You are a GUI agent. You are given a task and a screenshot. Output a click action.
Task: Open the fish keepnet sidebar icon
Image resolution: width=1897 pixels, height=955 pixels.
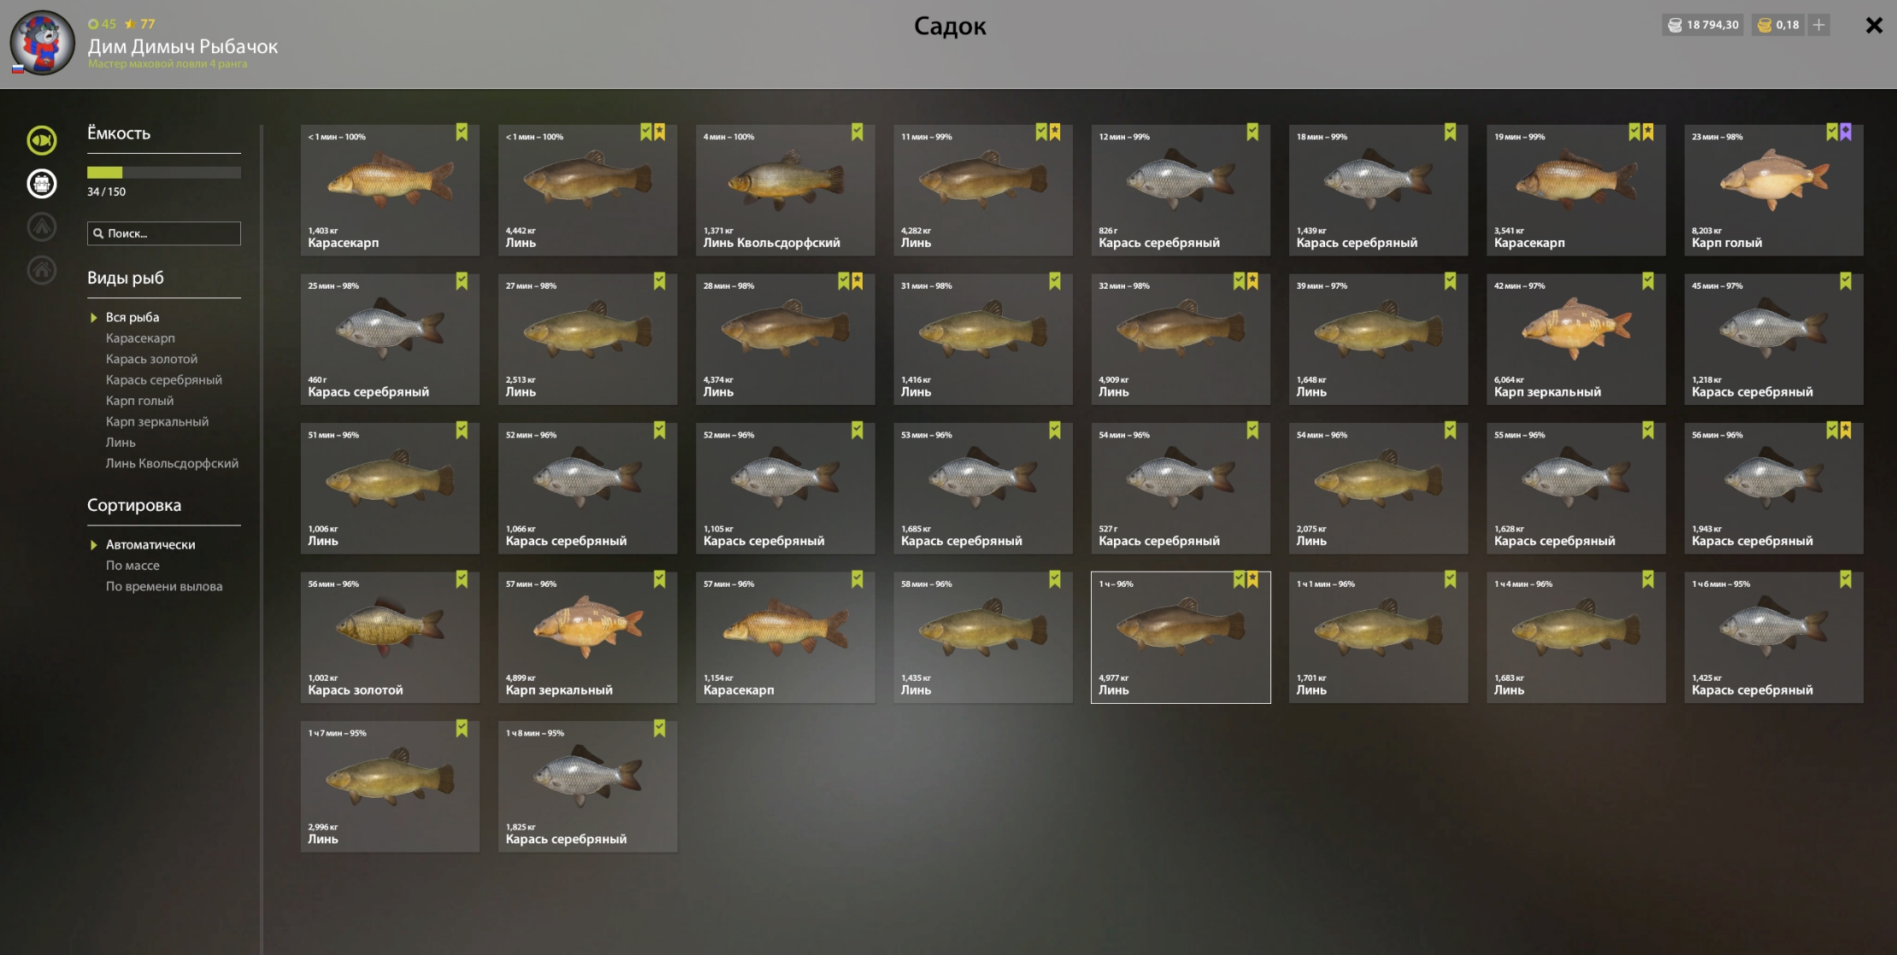[x=42, y=140]
